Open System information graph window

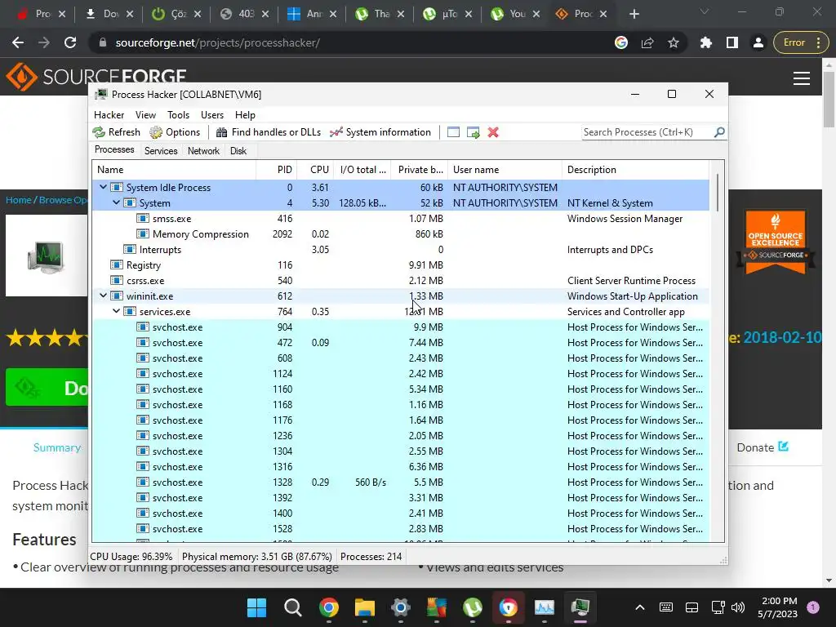[380, 132]
